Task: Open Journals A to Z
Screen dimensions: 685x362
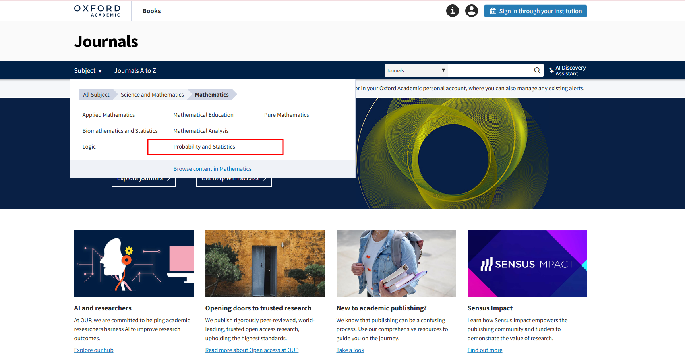Action: pyautogui.click(x=135, y=71)
